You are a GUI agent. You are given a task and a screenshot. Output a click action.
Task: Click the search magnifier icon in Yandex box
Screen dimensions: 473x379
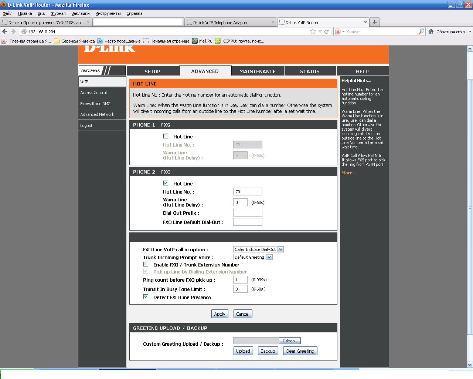pos(421,31)
